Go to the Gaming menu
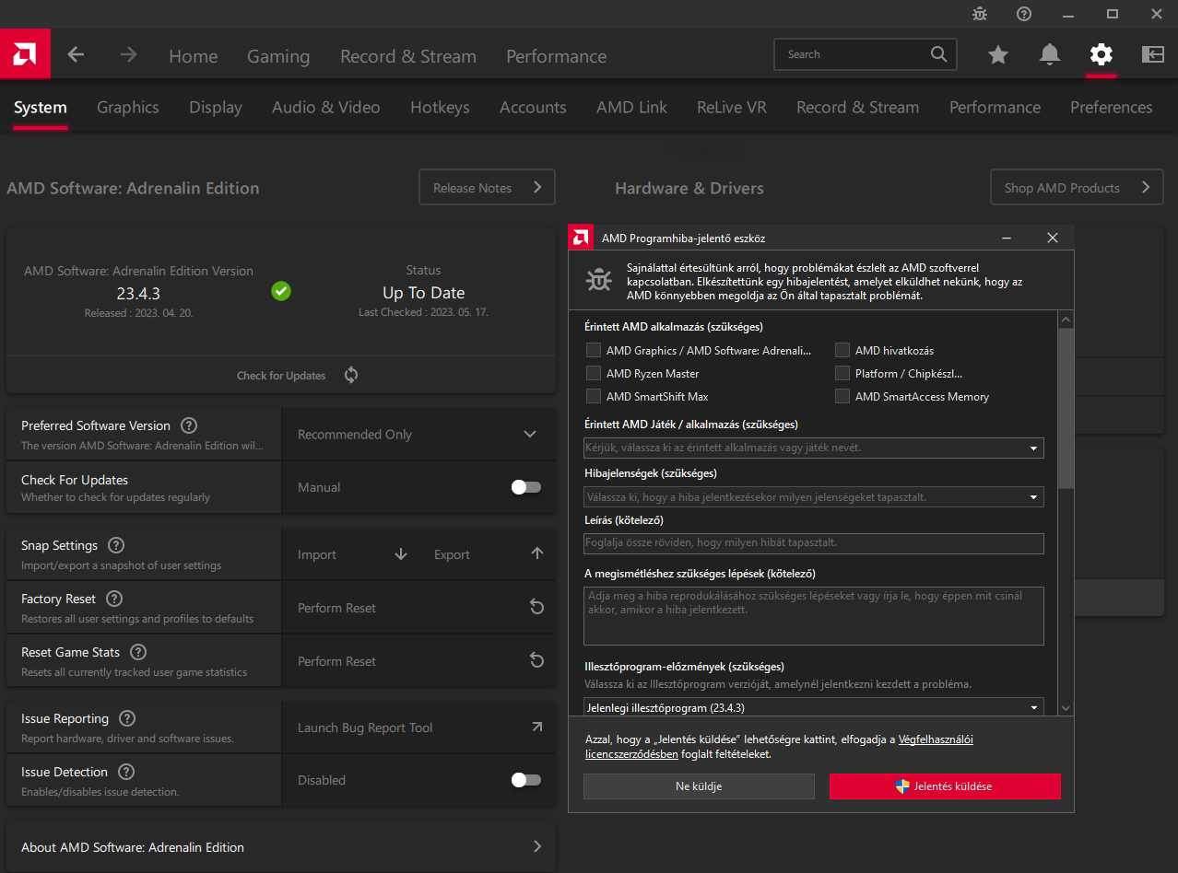 pyautogui.click(x=278, y=56)
